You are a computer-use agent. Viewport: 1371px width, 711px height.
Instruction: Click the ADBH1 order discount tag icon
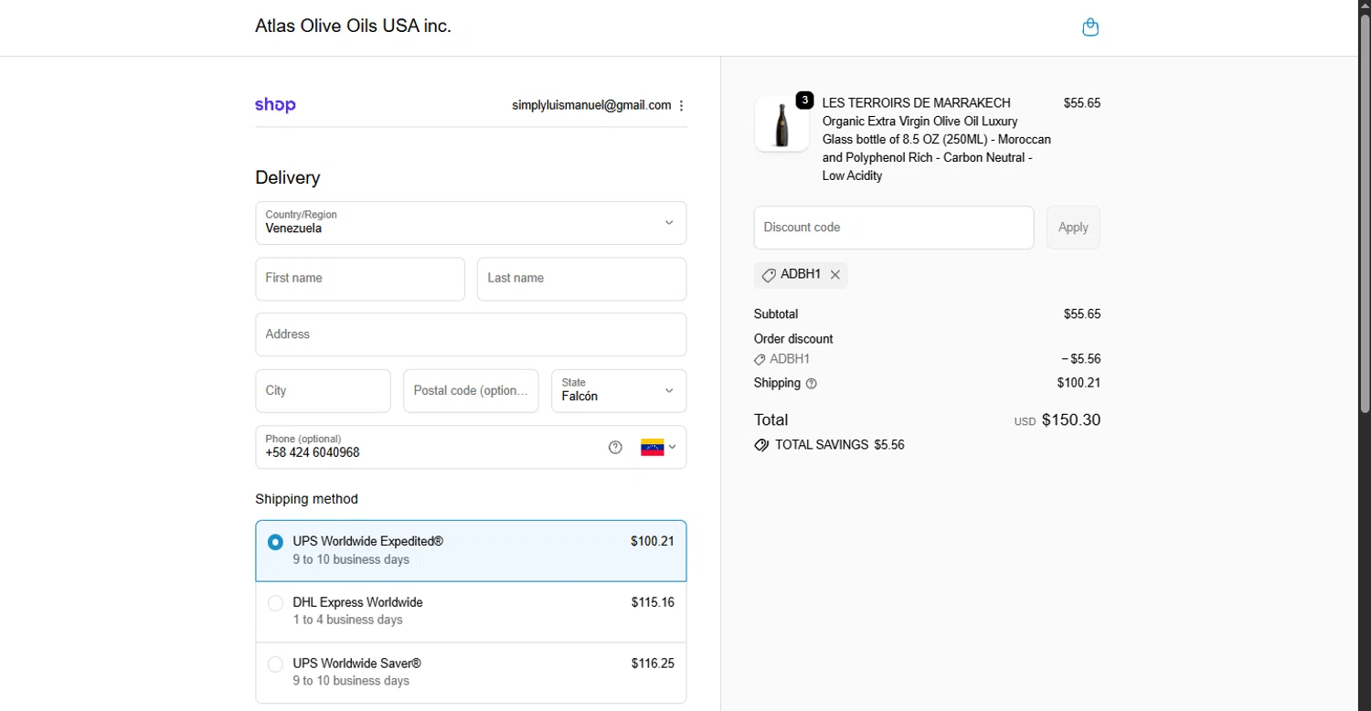tap(760, 359)
